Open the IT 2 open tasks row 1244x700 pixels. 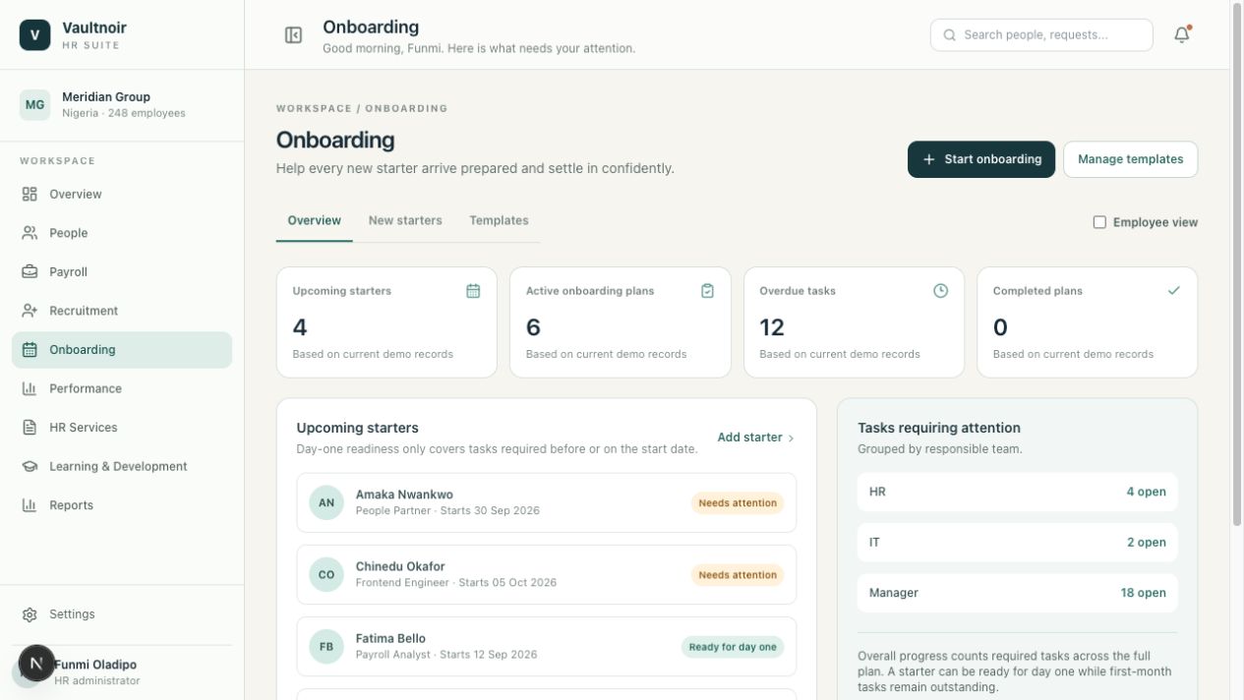(1018, 543)
